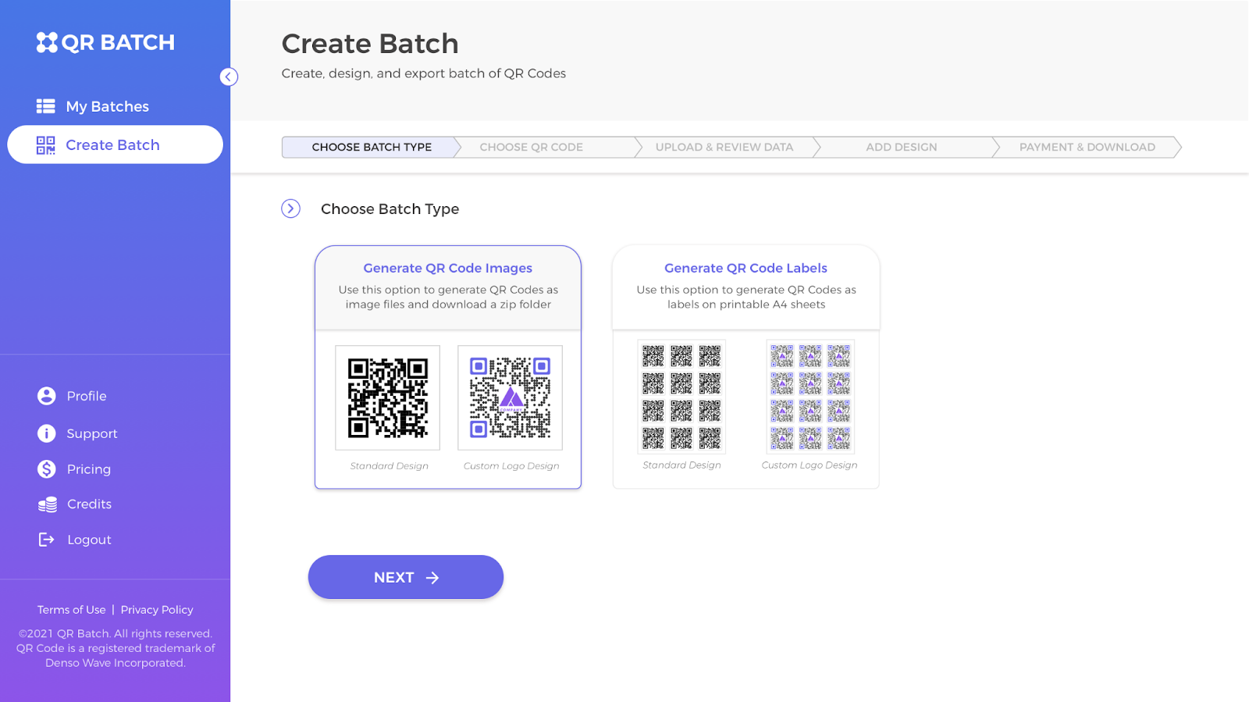Collapse the sidebar with the chevron button

[229, 77]
